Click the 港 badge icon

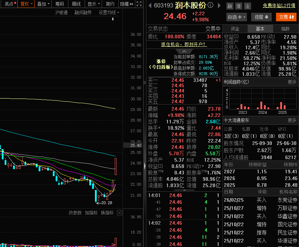point(238,6)
